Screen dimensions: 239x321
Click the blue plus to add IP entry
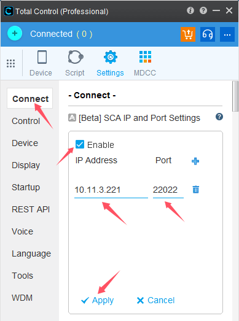point(195,161)
